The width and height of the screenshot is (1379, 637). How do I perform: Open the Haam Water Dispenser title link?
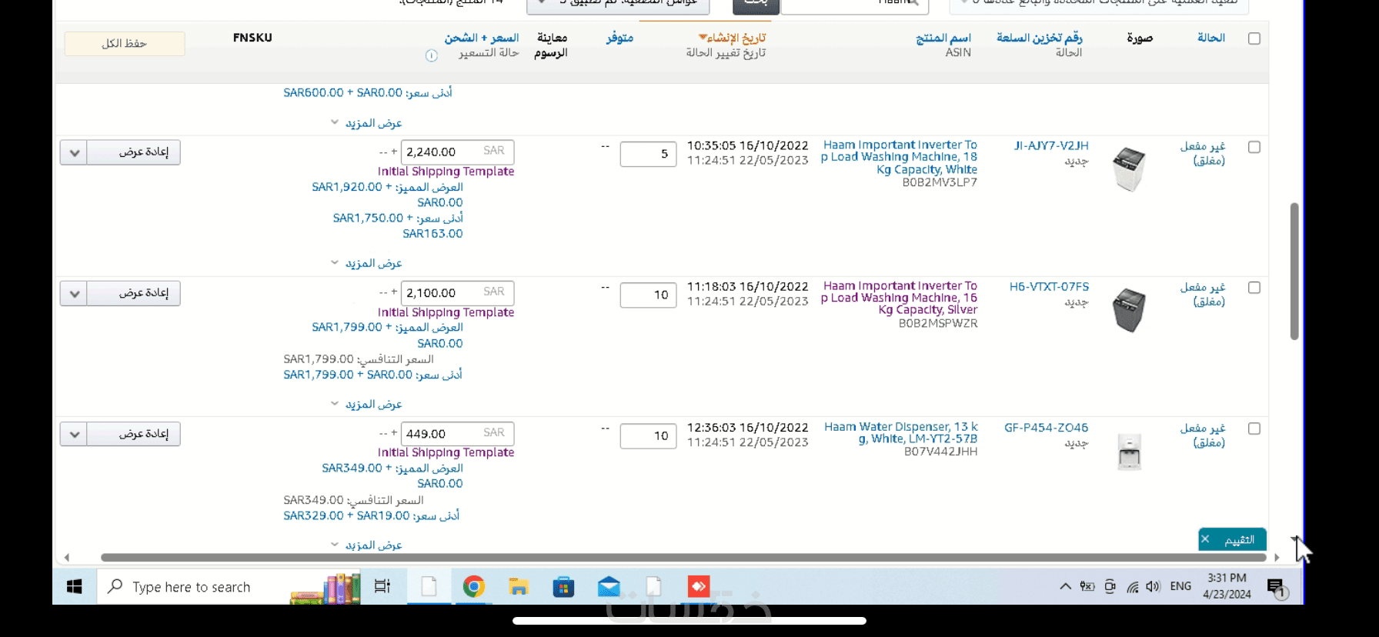pyautogui.click(x=901, y=432)
